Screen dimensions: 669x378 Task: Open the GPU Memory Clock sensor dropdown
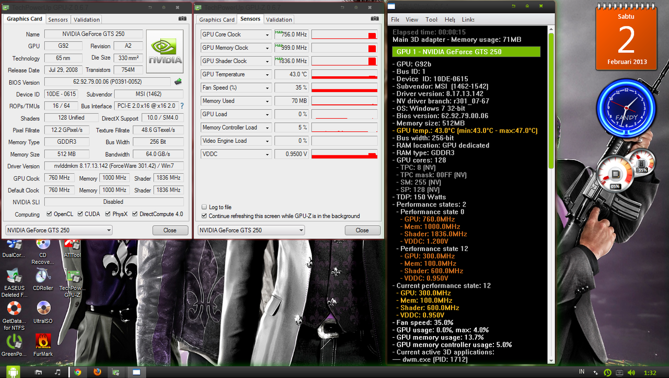[268, 48]
